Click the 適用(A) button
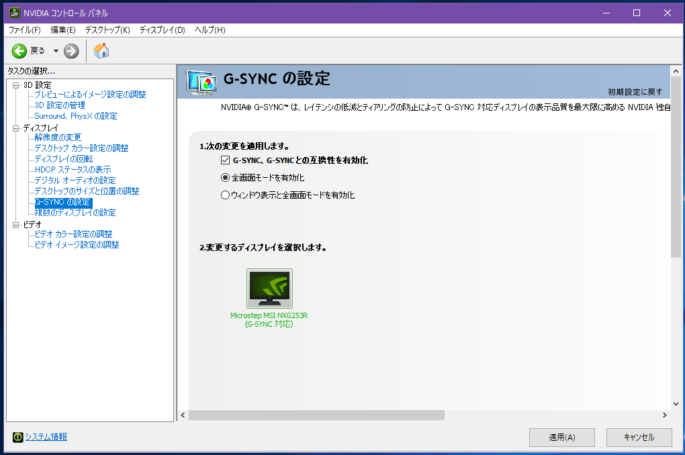The width and height of the screenshot is (685, 455). (561, 438)
